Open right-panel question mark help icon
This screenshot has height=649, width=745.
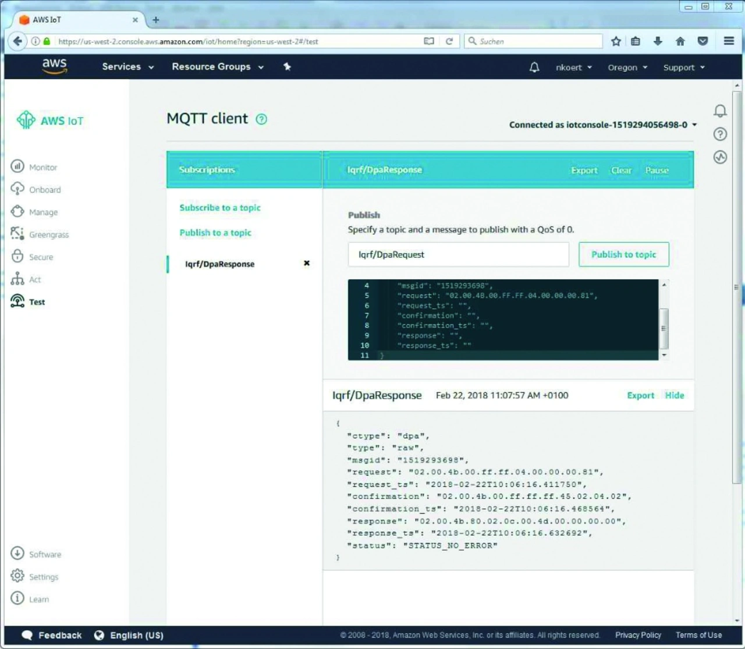(720, 134)
